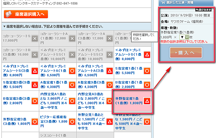216x138 pixels.
Task: Choose ビジター応援席指定(3塁側) 1,800円 link
Action: coord(54,121)
